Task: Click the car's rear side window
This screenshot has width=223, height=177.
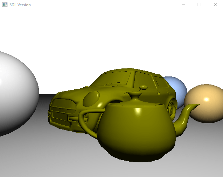Action: click(x=161, y=83)
